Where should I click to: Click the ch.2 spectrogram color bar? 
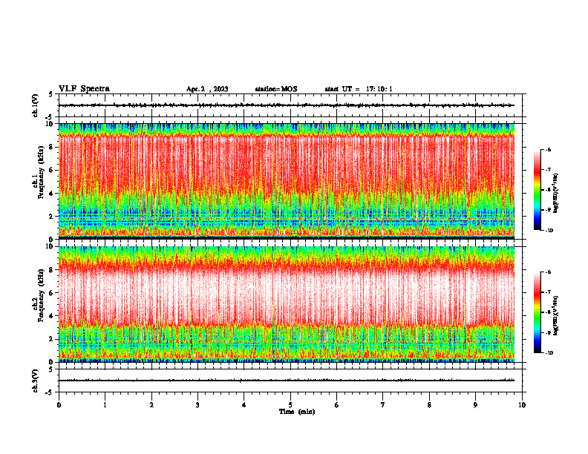coord(537,312)
